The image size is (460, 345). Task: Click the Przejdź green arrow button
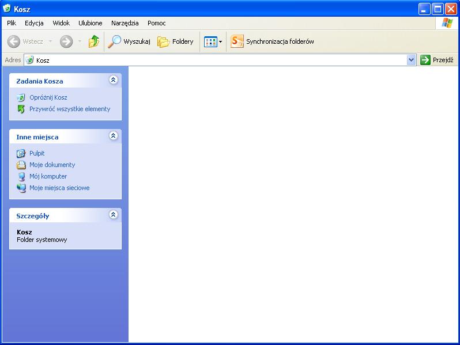pyautogui.click(x=425, y=60)
